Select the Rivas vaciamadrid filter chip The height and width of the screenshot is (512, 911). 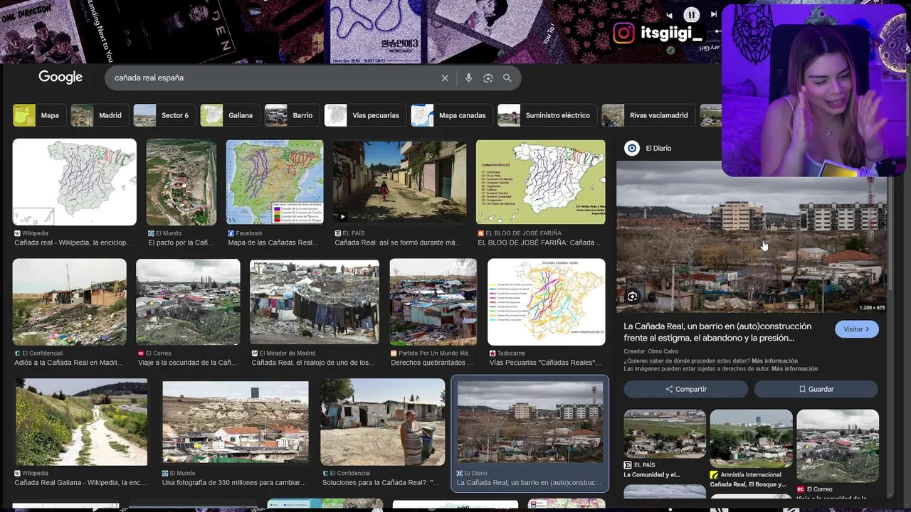[x=648, y=115]
